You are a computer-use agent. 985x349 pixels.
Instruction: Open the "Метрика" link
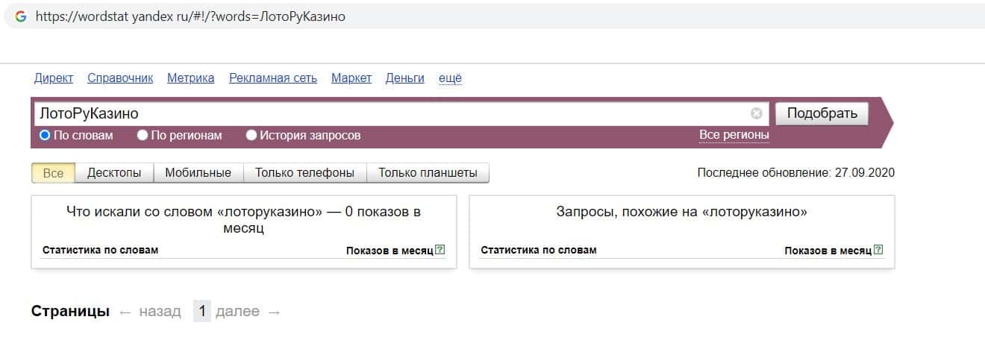(x=190, y=78)
